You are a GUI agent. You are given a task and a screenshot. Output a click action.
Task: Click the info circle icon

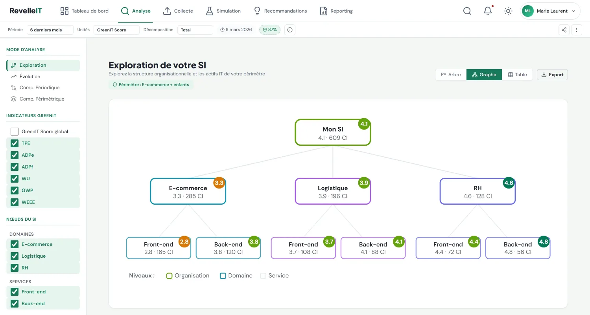(290, 30)
